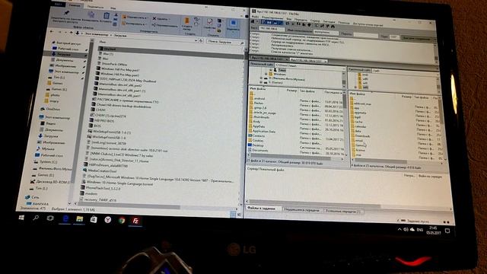
Task: Click Explorer pin to Quick access icon
Action: pos(66,13)
